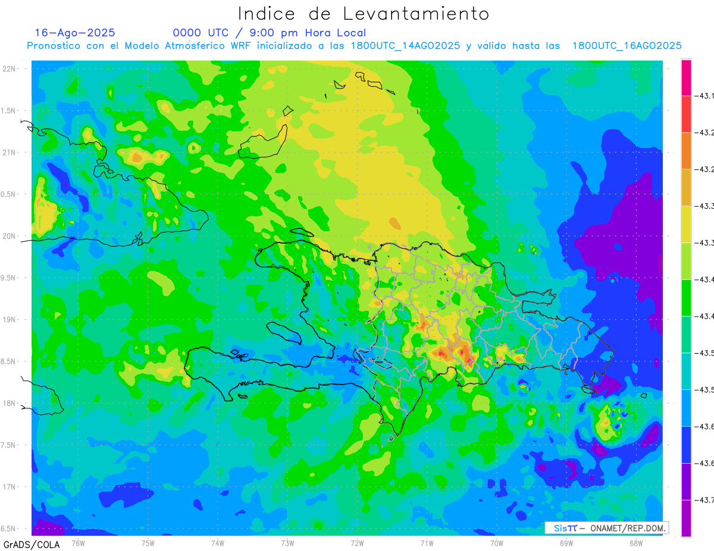The image size is (714, 551).
Task: Click the '71W' longitude label
Action: pyautogui.click(x=427, y=543)
